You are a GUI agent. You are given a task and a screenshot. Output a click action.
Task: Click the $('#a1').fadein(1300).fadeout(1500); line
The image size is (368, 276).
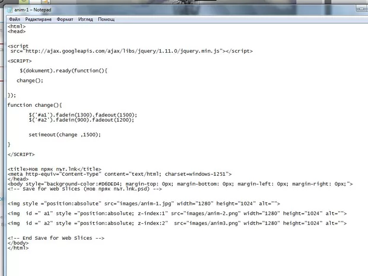(x=83, y=115)
